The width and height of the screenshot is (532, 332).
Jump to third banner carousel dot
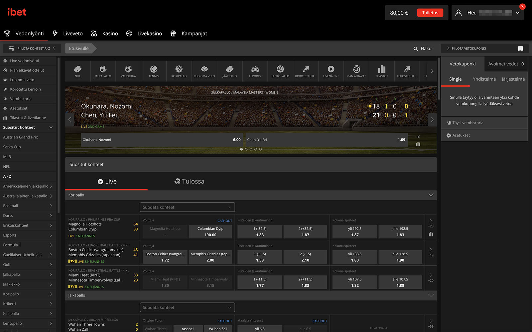[x=251, y=149]
